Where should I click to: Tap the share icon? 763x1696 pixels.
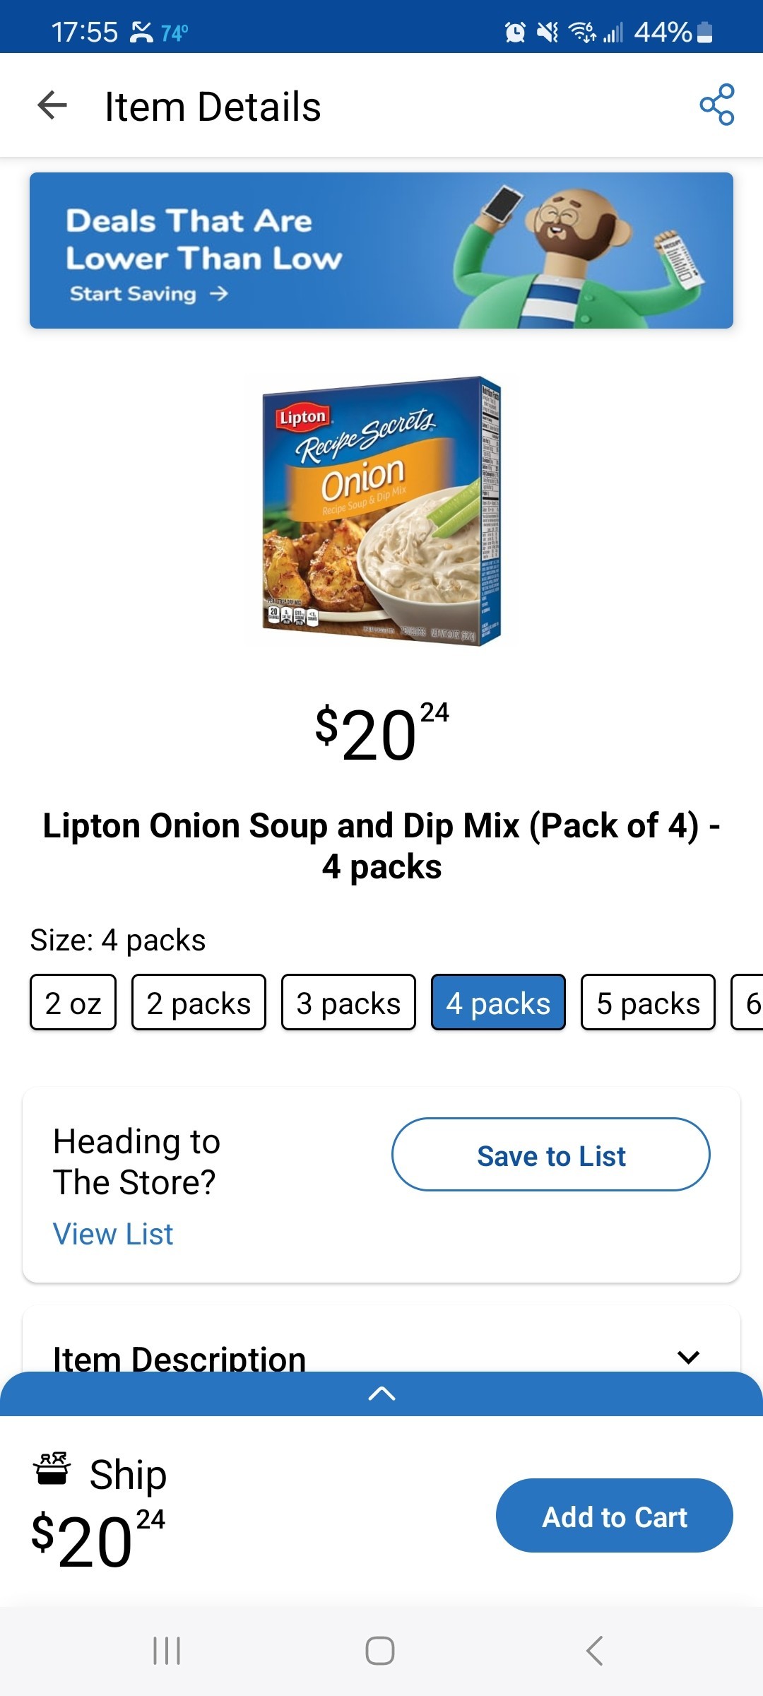(x=716, y=106)
